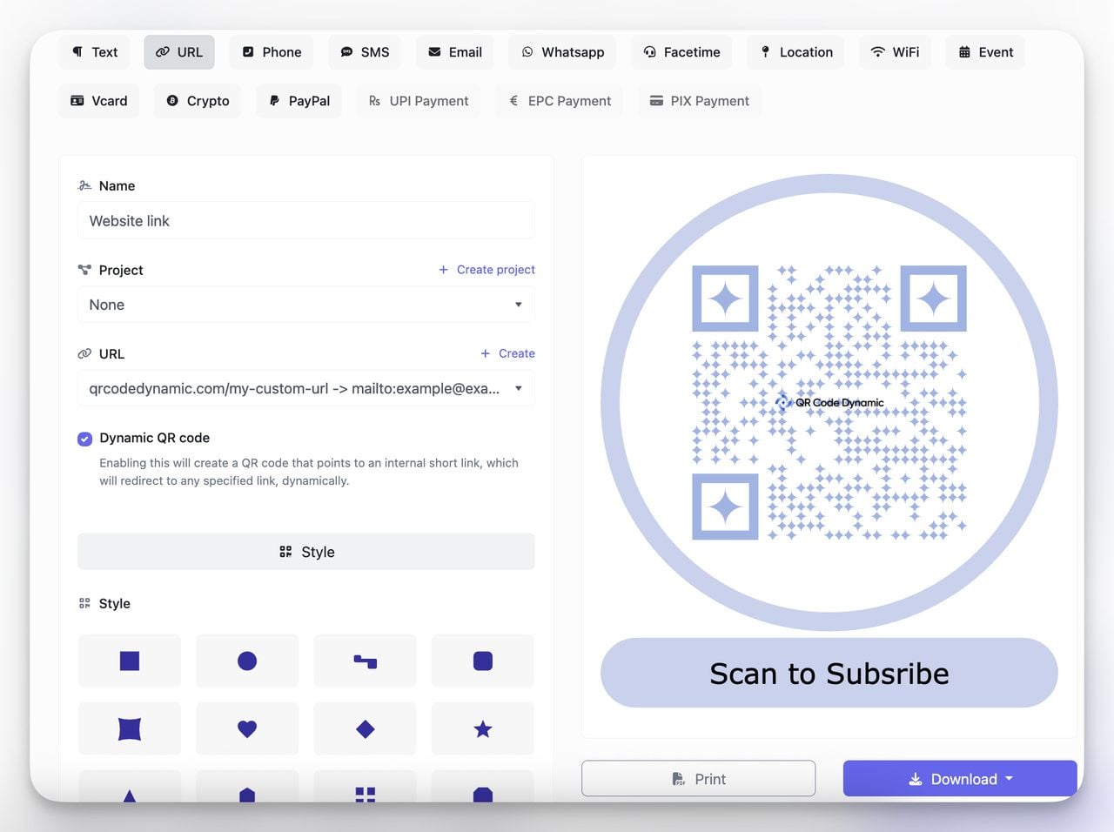The image size is (1114, 832).
Task: Select the EPC Payment tab
Action: (560, 101)
